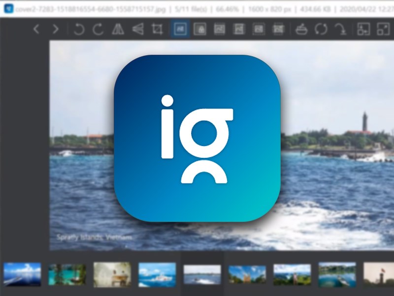Go to the next image arrow

(55, 29)
